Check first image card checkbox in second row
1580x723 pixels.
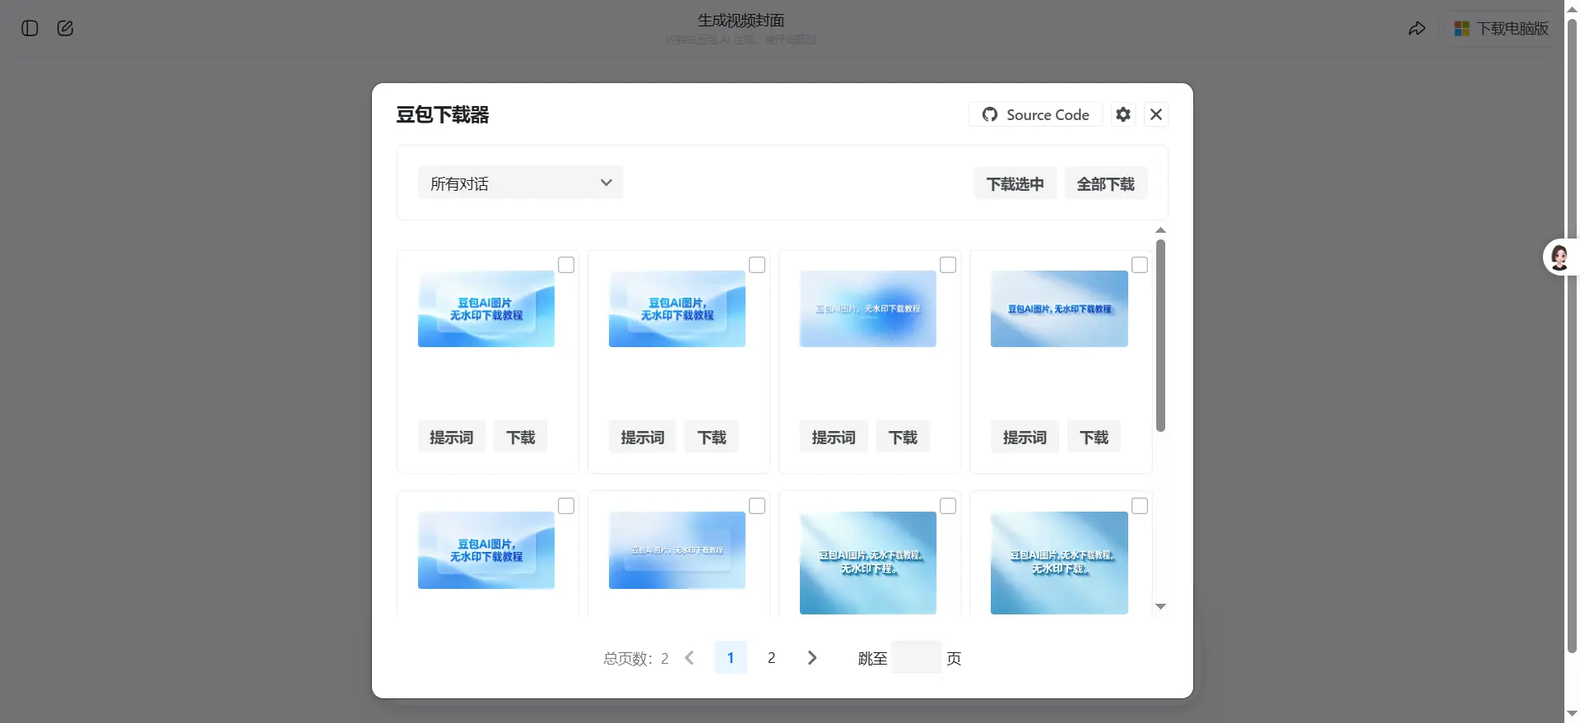566,506
